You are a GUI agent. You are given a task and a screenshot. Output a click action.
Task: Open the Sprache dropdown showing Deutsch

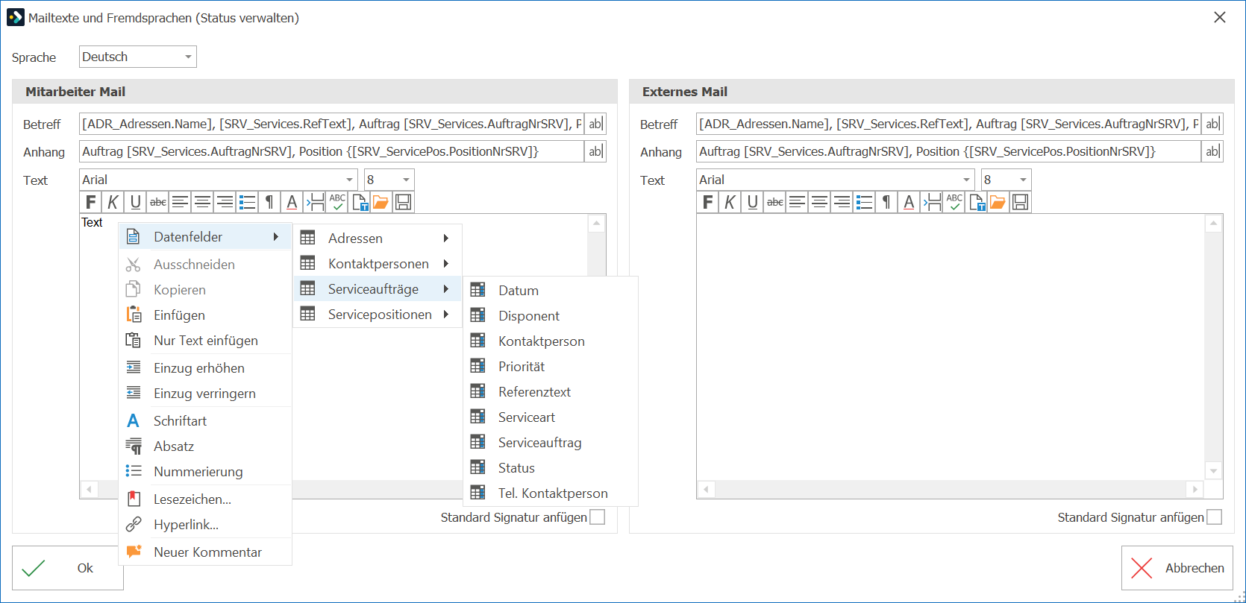pos(138,57)
